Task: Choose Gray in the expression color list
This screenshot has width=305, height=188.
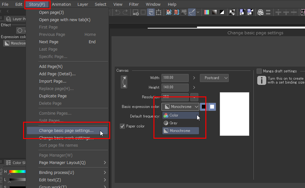Action: (x=180, y=123)
